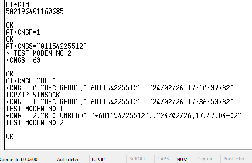
Task: Click the TCP/IP WINSOCK message text
Action: pyautogui.click(x=33, y=95)
